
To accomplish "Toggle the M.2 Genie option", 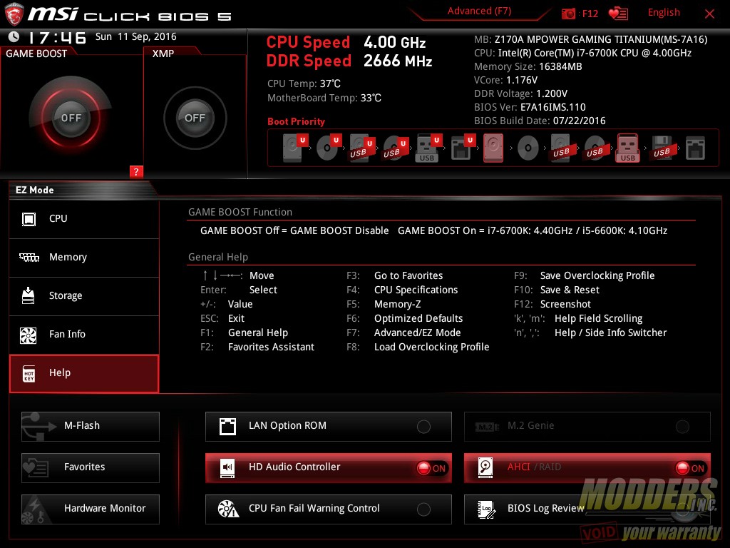I will (x=587, y=426).
